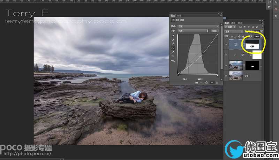Delete the curves adjustment layer via trash icon
The width and height of the screenshot is (279, 160).
217,83
